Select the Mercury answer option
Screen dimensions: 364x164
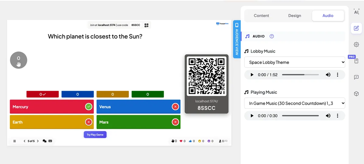52,107
